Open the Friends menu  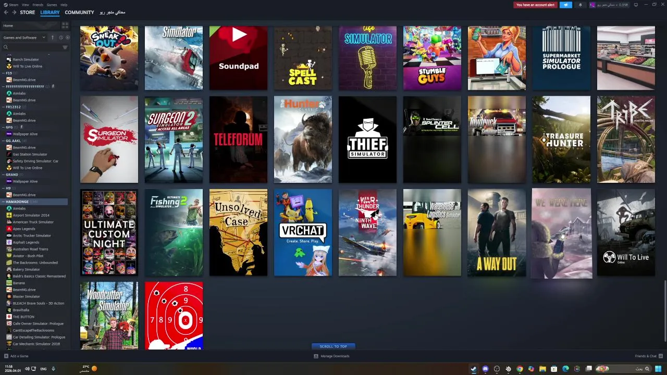(38, 5)
